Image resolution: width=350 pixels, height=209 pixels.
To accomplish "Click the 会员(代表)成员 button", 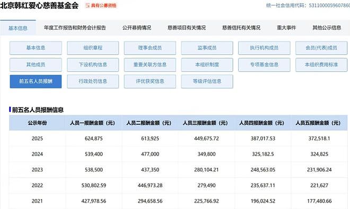I will (321, 48).
